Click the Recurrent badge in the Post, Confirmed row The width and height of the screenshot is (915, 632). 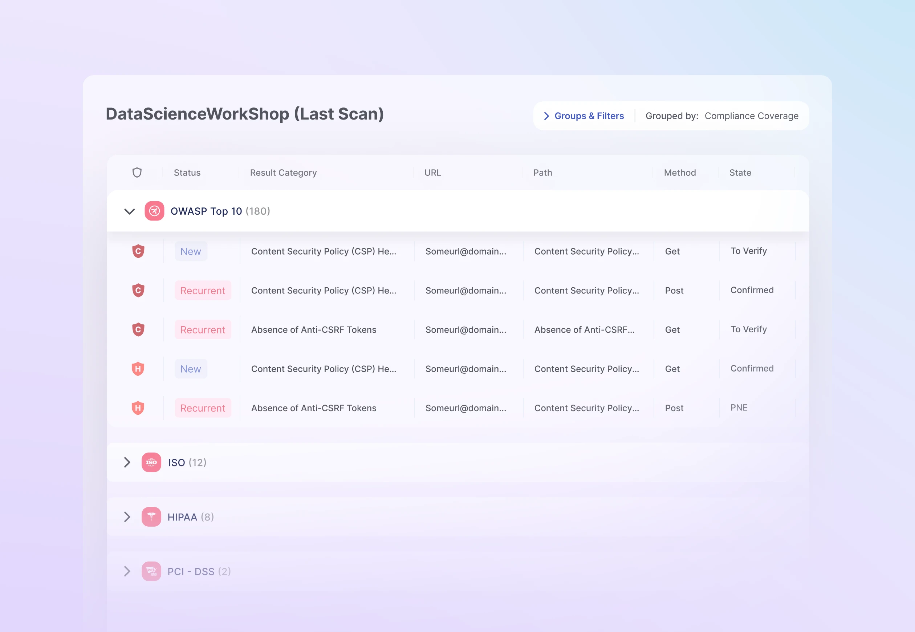coord(203,290)
